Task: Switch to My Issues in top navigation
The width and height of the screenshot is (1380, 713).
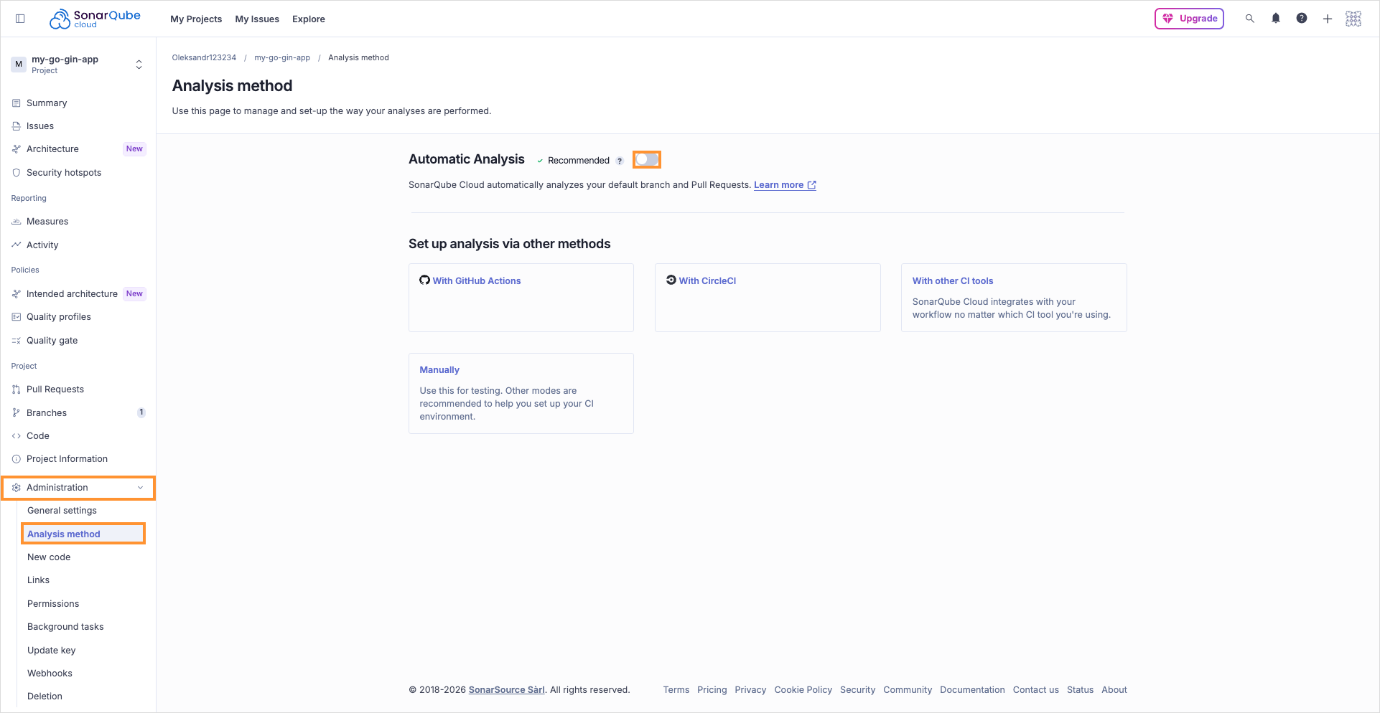Action: 257,19
